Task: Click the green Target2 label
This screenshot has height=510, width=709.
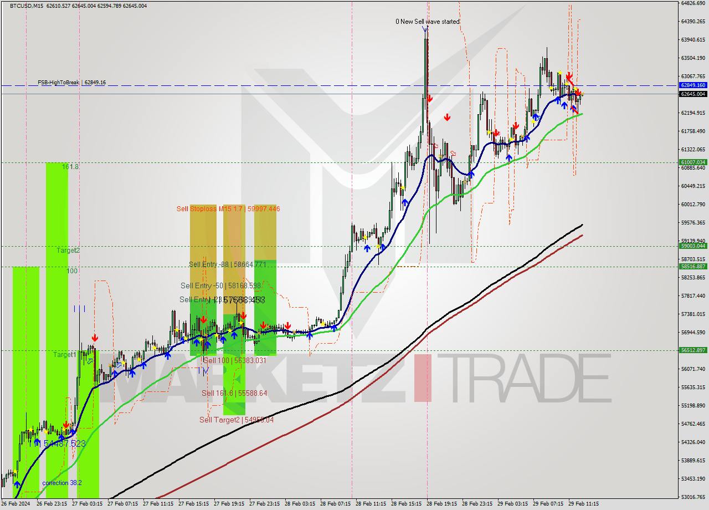Action: (x=68, y=250)
